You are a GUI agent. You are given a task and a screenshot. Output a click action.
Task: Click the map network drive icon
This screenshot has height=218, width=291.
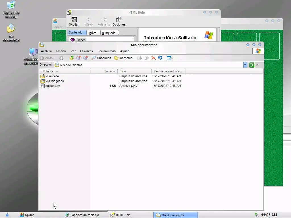coord(78,58)
